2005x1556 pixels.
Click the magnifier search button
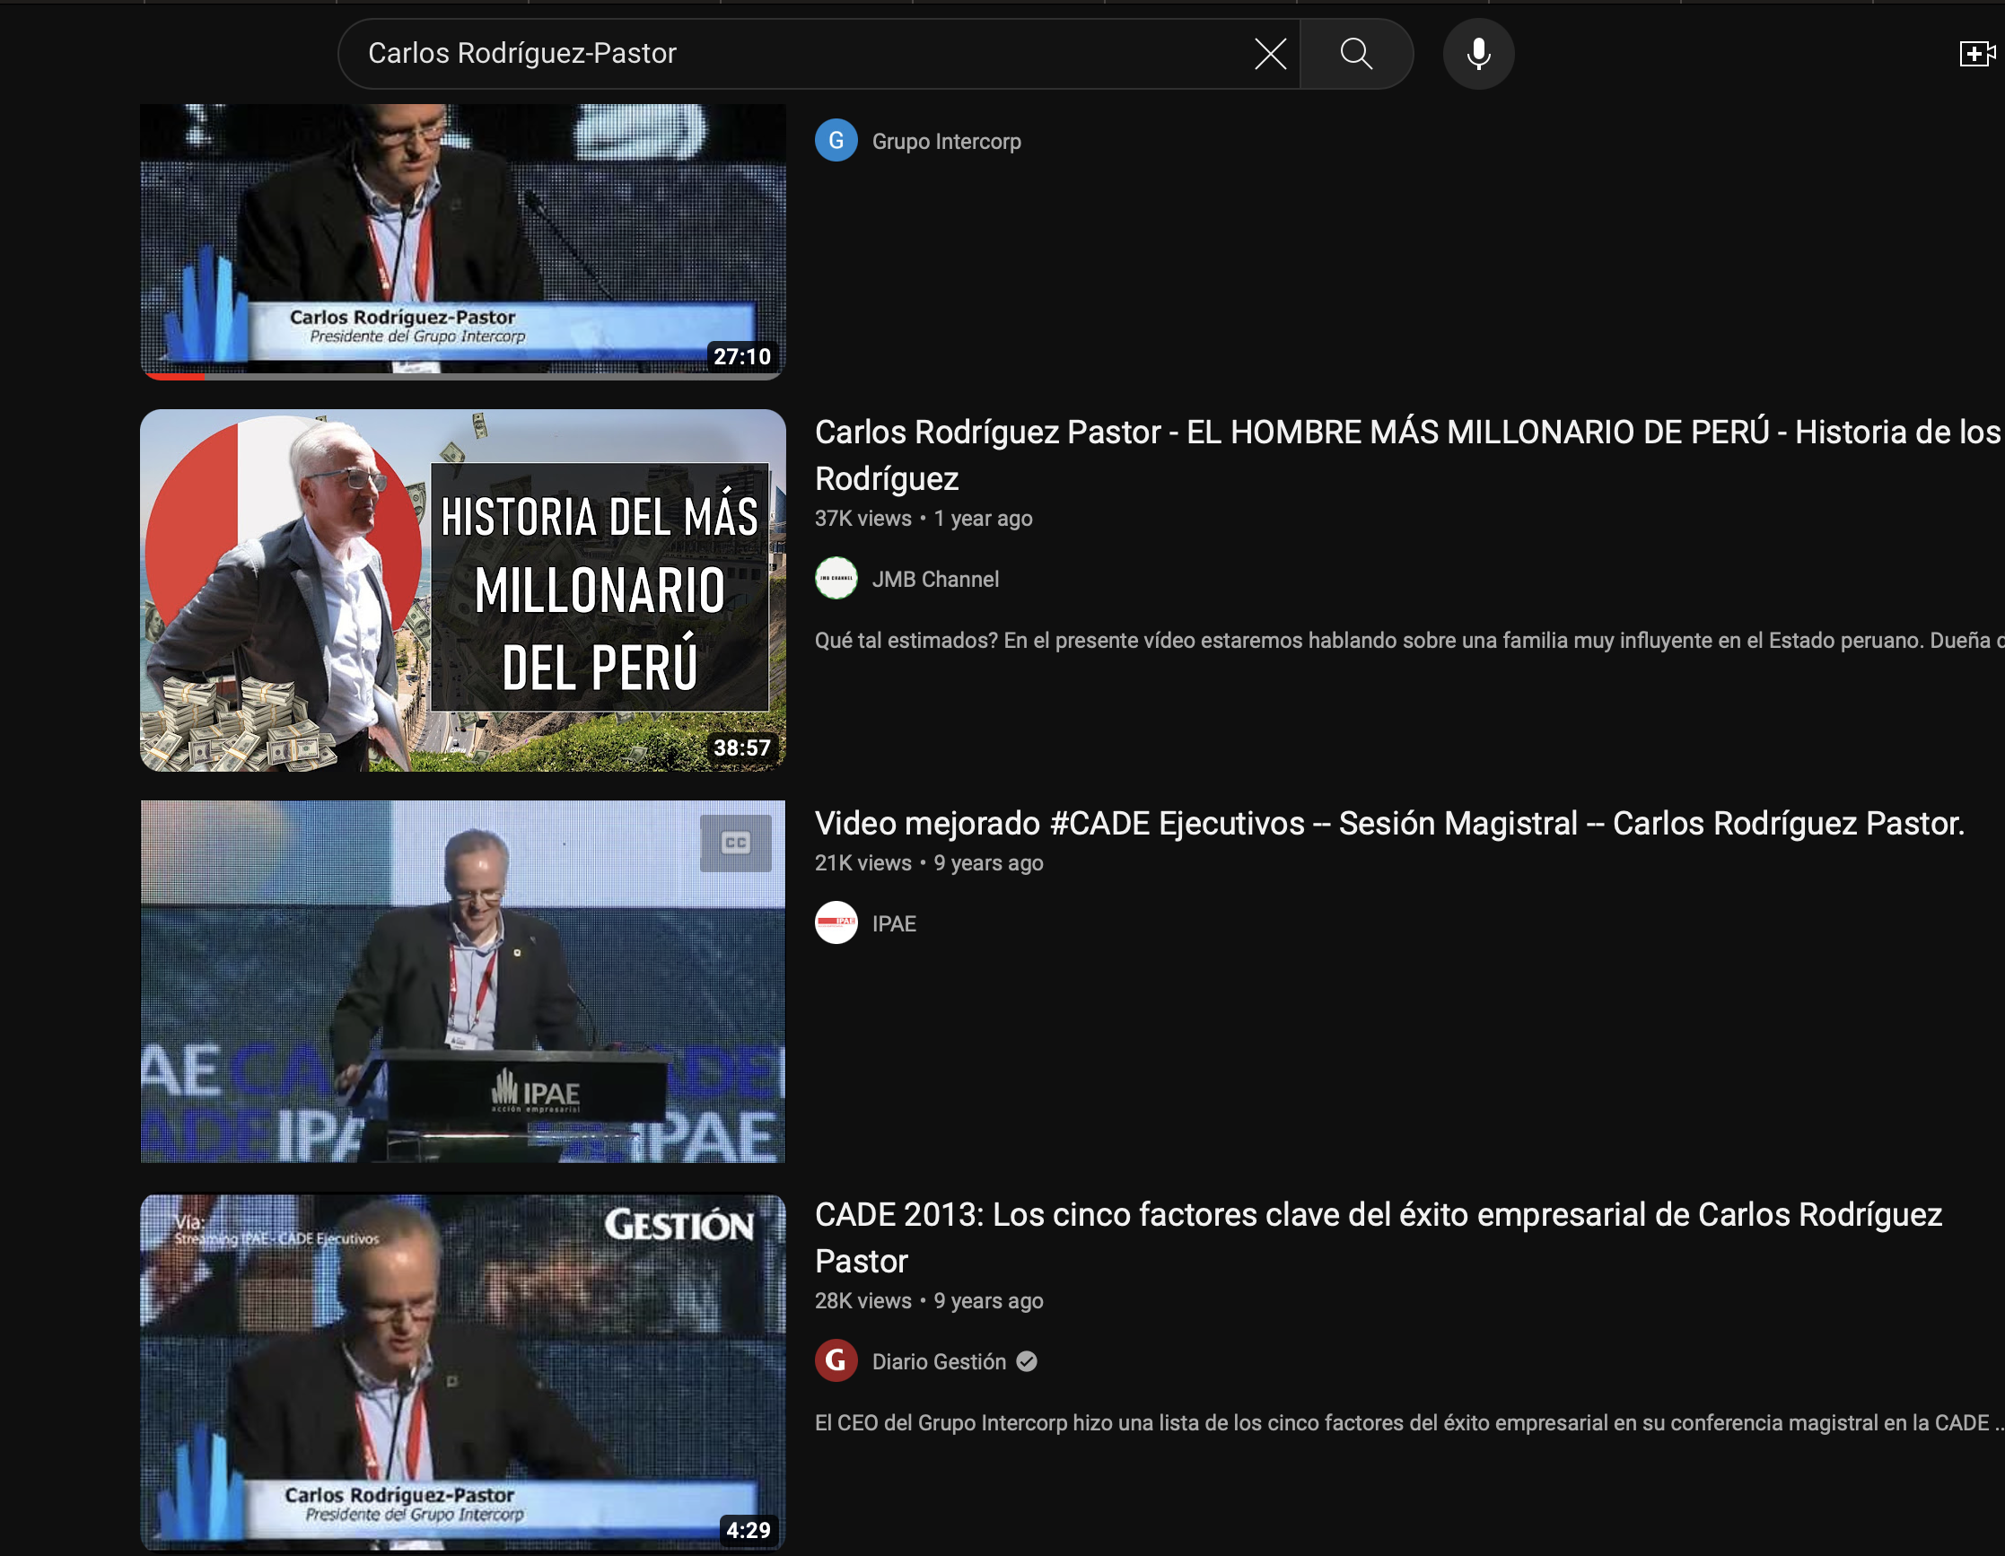1356,54
